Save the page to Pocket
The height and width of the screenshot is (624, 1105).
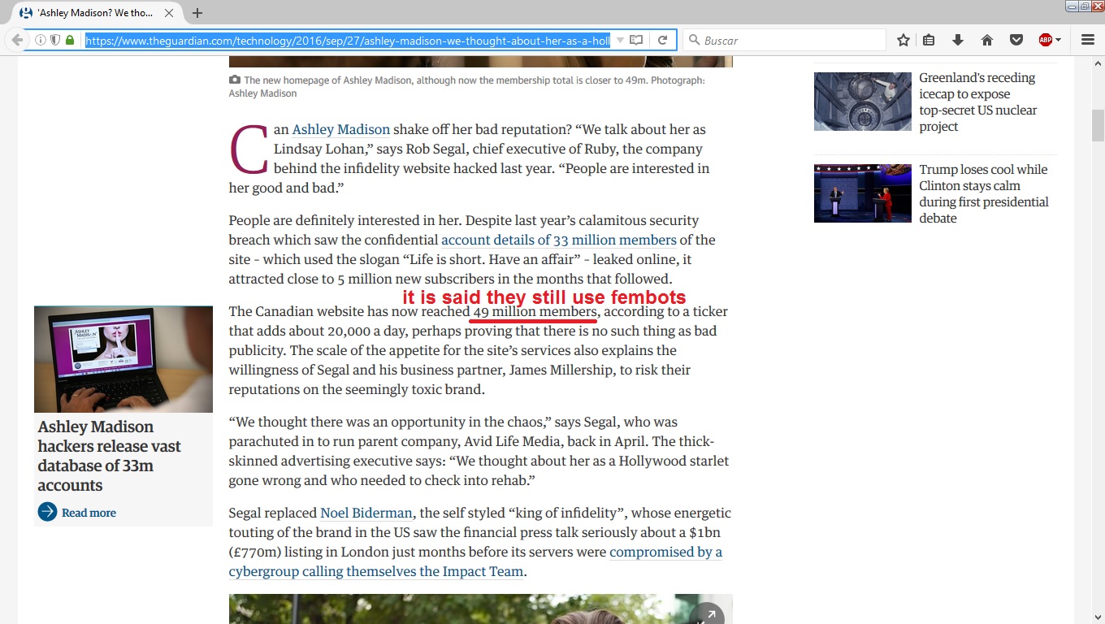[1016, 40]
